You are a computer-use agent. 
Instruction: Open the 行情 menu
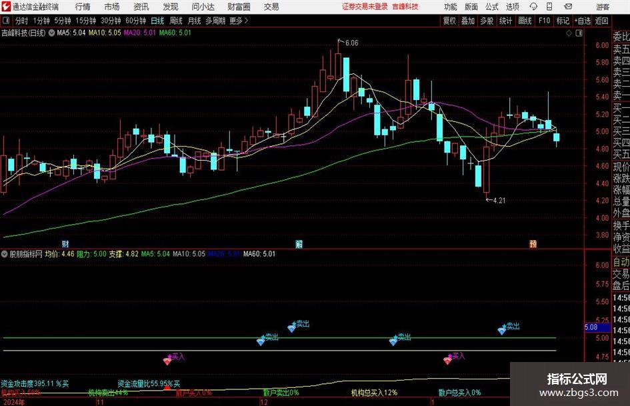click(x=83, y=7)
